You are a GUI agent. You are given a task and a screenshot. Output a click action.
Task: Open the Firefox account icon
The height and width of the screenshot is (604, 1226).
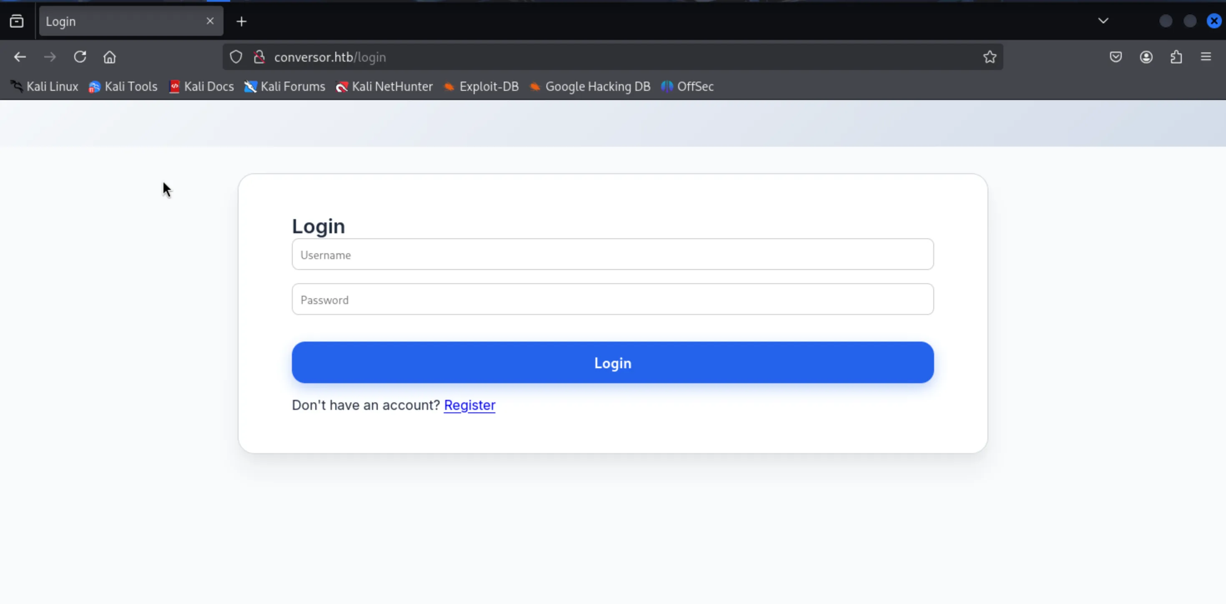click(1146, 57)
